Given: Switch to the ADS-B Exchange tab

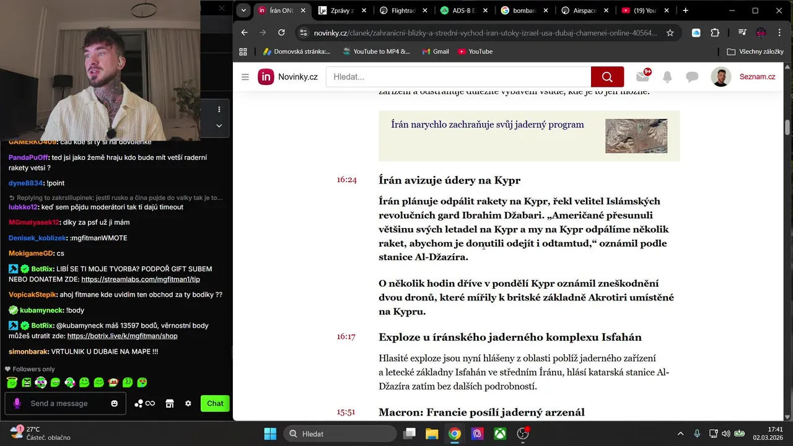Looking at the screenshot, I should 465,11.
